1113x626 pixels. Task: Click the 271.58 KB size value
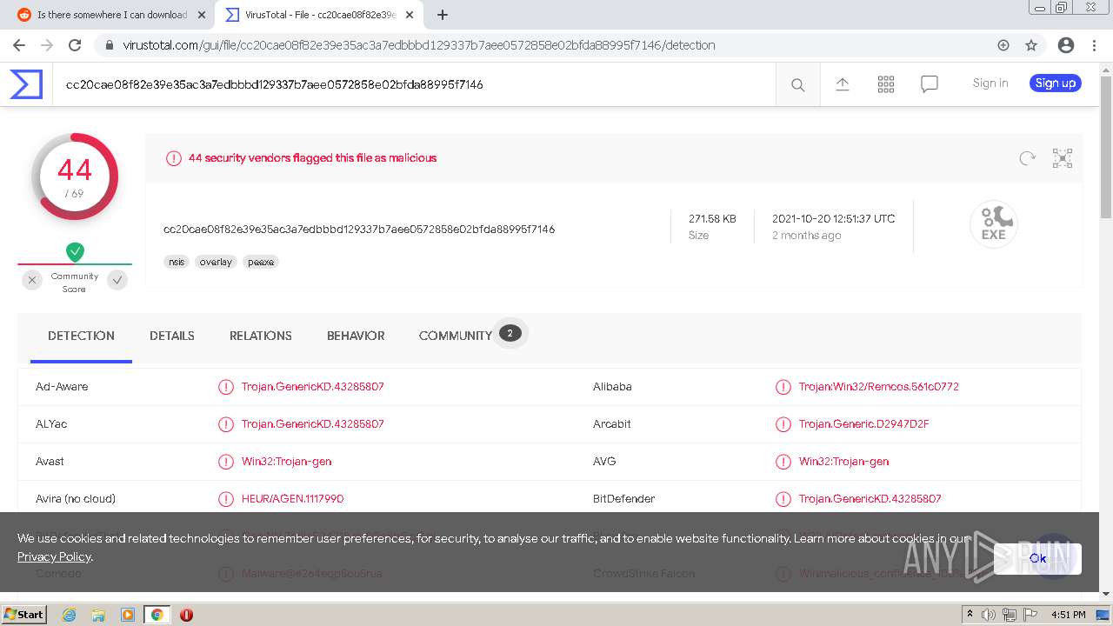coord(712,219)
